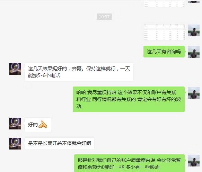Click the Ferris wheel avatar beside "是不是长期开着不停就会好啊"
The image size is (202, 172).
click(15, 144)
